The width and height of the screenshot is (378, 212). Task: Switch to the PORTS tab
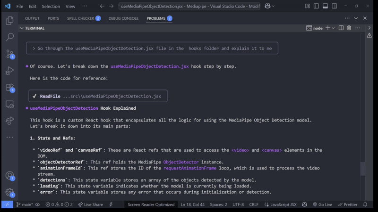point(53,18)
